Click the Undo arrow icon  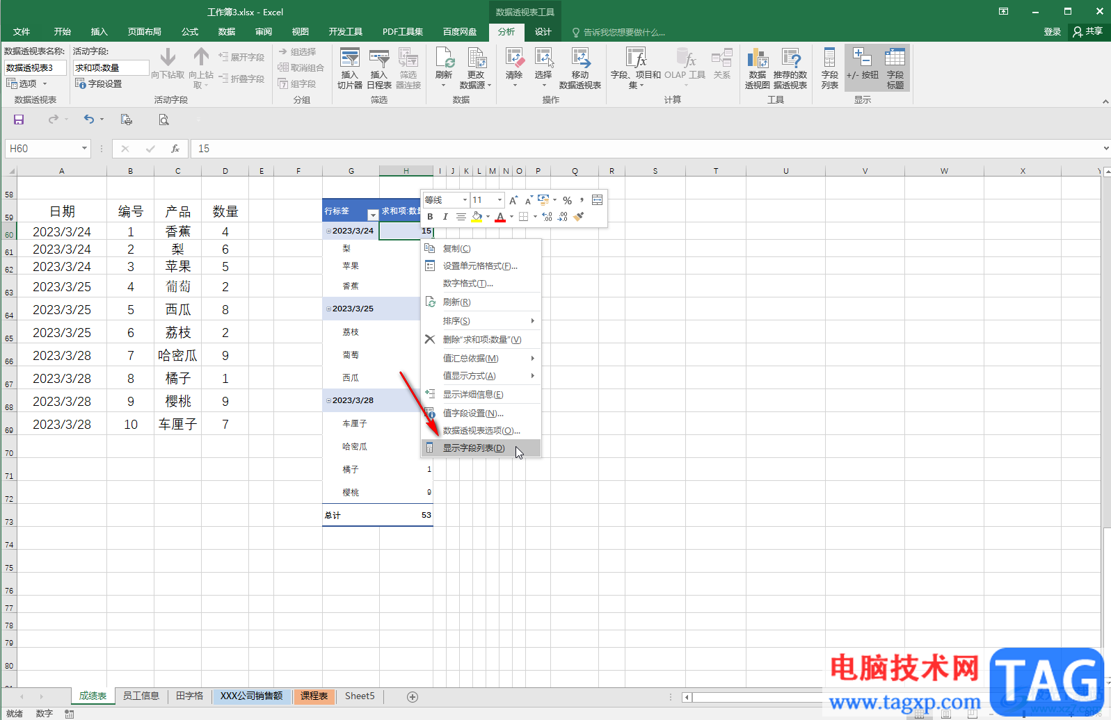point(89,120)
